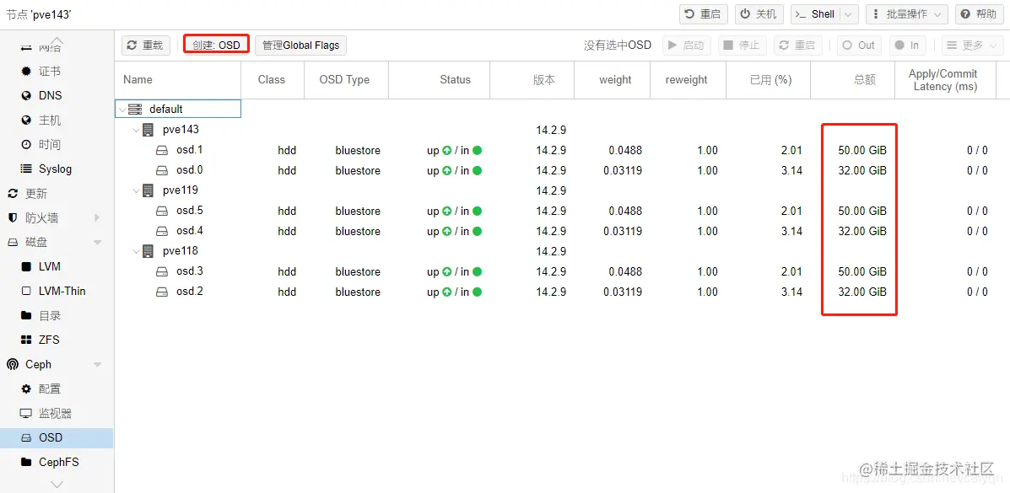1010x493 pixels.
Task: Click the Name column header
Action: coord(178,80)
